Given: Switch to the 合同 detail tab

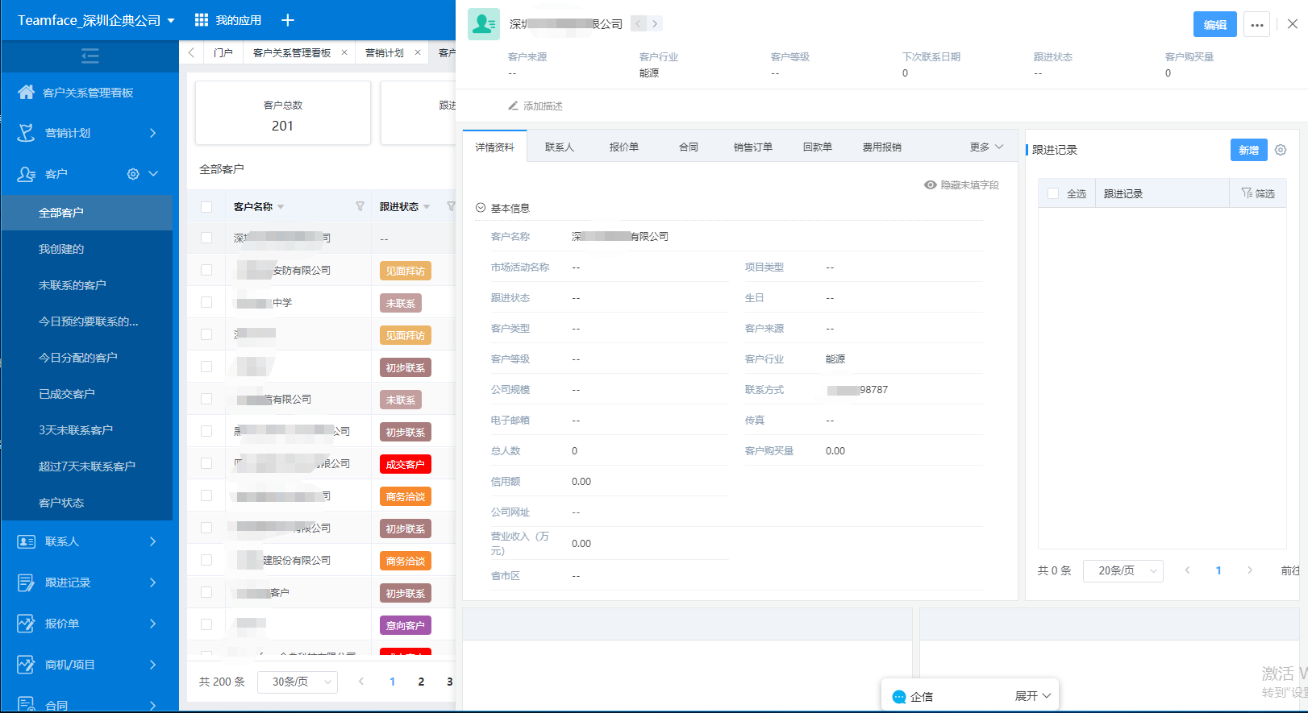Looking at the screenshot, I should click(689, 147).
